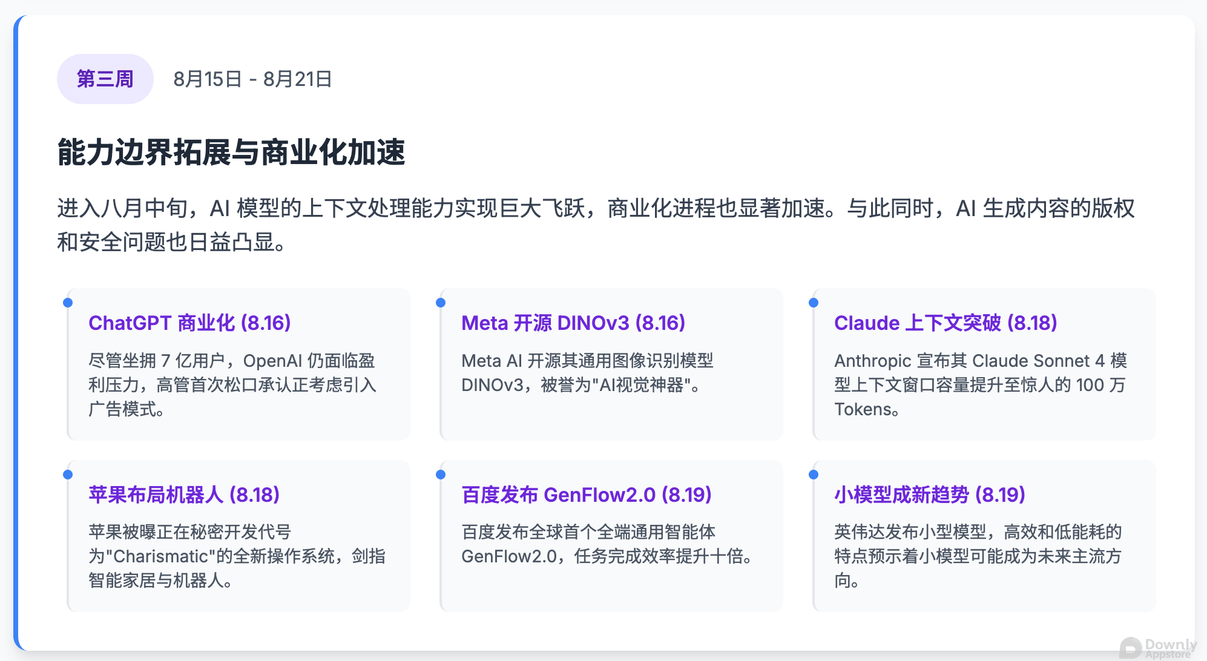Click description mentioning Claude Sonnet 4 模型
This screenshot has height=661, width=1207.
[981, 385]
